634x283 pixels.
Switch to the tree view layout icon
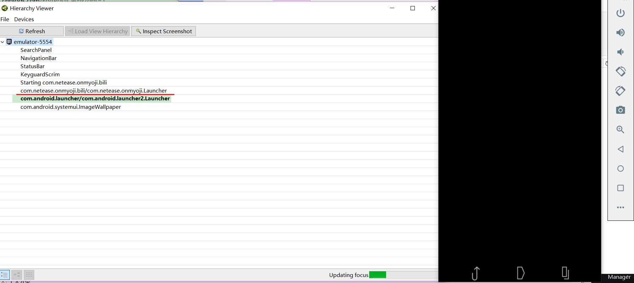pyautogui.click(x=17, y=275)
